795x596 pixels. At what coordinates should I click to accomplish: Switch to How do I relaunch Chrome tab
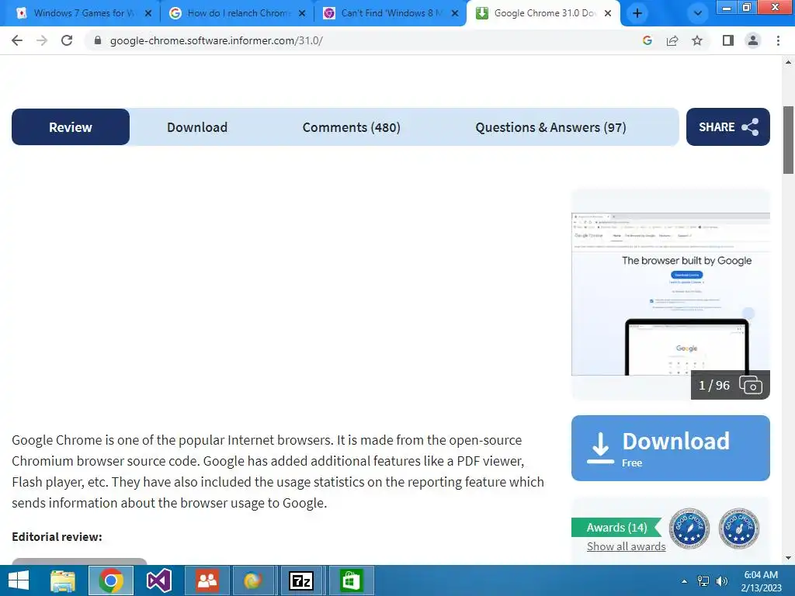click(237, 13)
